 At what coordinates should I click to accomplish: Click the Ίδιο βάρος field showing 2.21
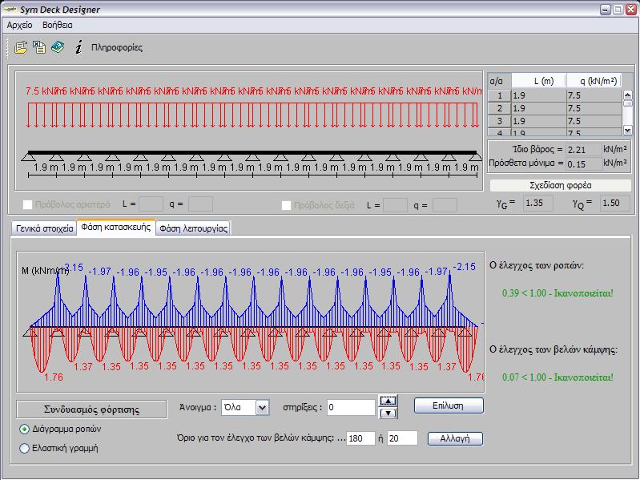584,150
